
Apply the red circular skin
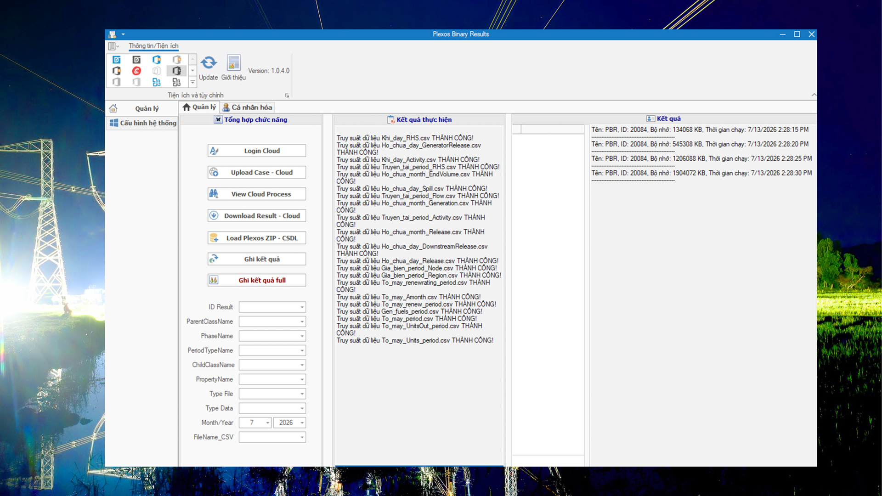[136, 71]
